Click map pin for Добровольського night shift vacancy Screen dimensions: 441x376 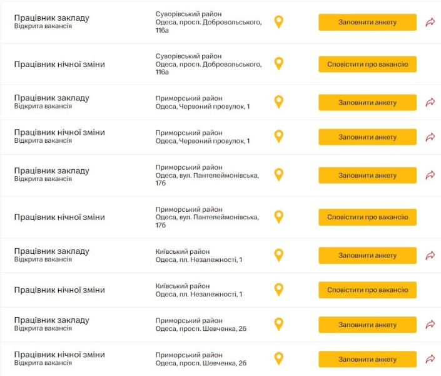[x=279, y=63]
